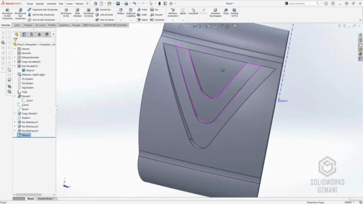Open the Pencere menu
Image resolution: width=363 pixels, height=204 pixels.
(x=79, y=4)
